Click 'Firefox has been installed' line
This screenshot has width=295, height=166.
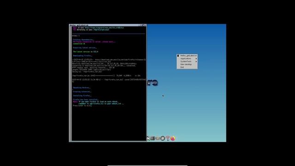pos(86,100)
